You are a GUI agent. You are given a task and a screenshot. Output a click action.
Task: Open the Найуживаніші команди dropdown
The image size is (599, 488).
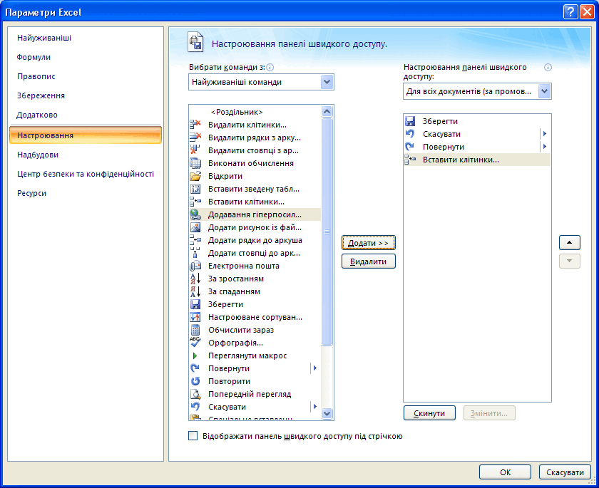tap(327, 82)
